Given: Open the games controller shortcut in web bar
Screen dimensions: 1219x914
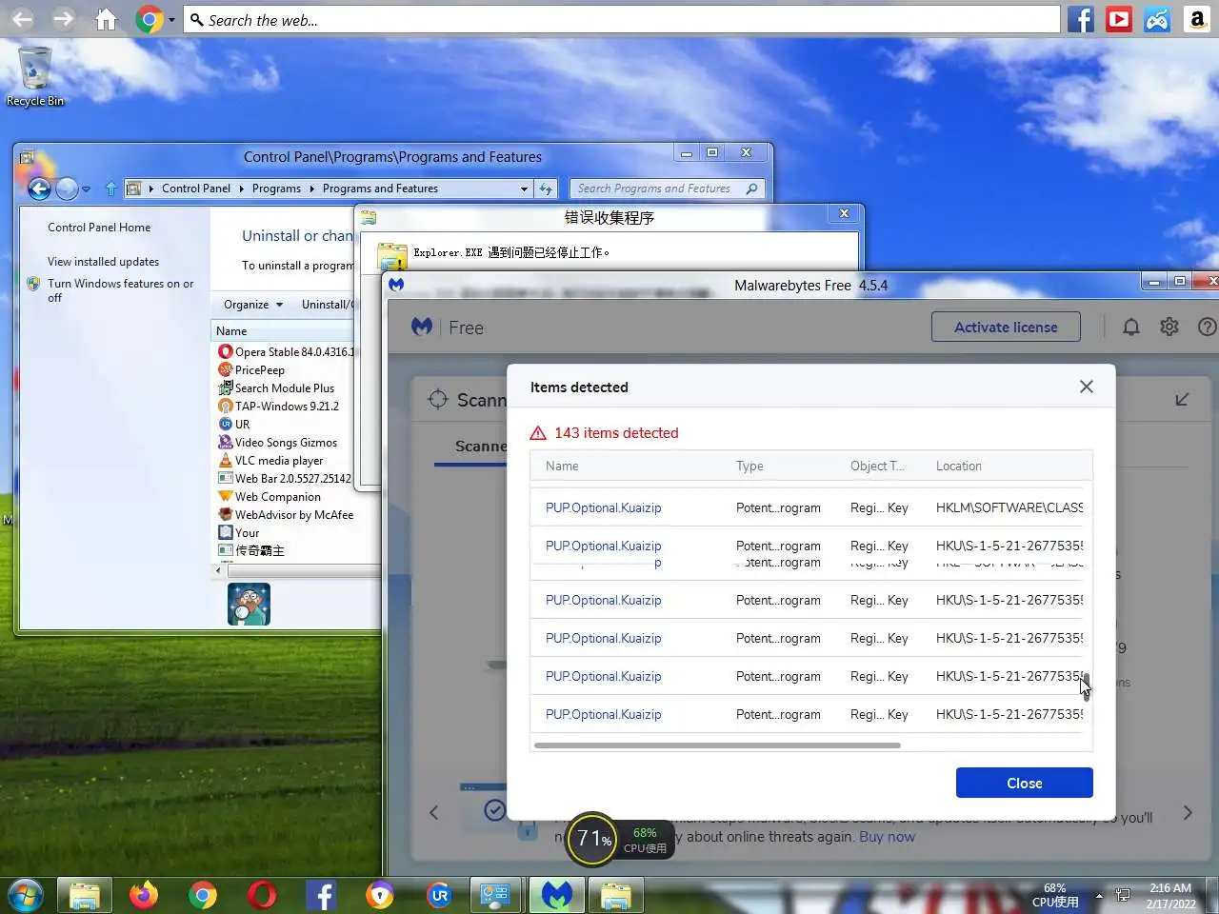Looking at the screenshot, I should point(1157,19).
